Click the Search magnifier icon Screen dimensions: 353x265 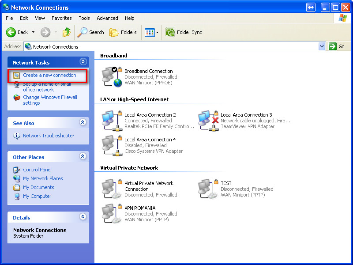pos(82,32)
